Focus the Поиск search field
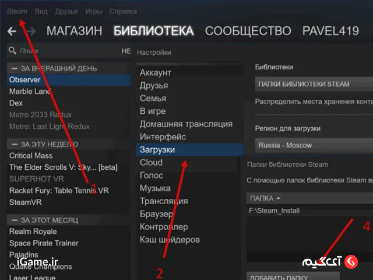This screenshot has height=280, width=373. (x=69, y=51)
